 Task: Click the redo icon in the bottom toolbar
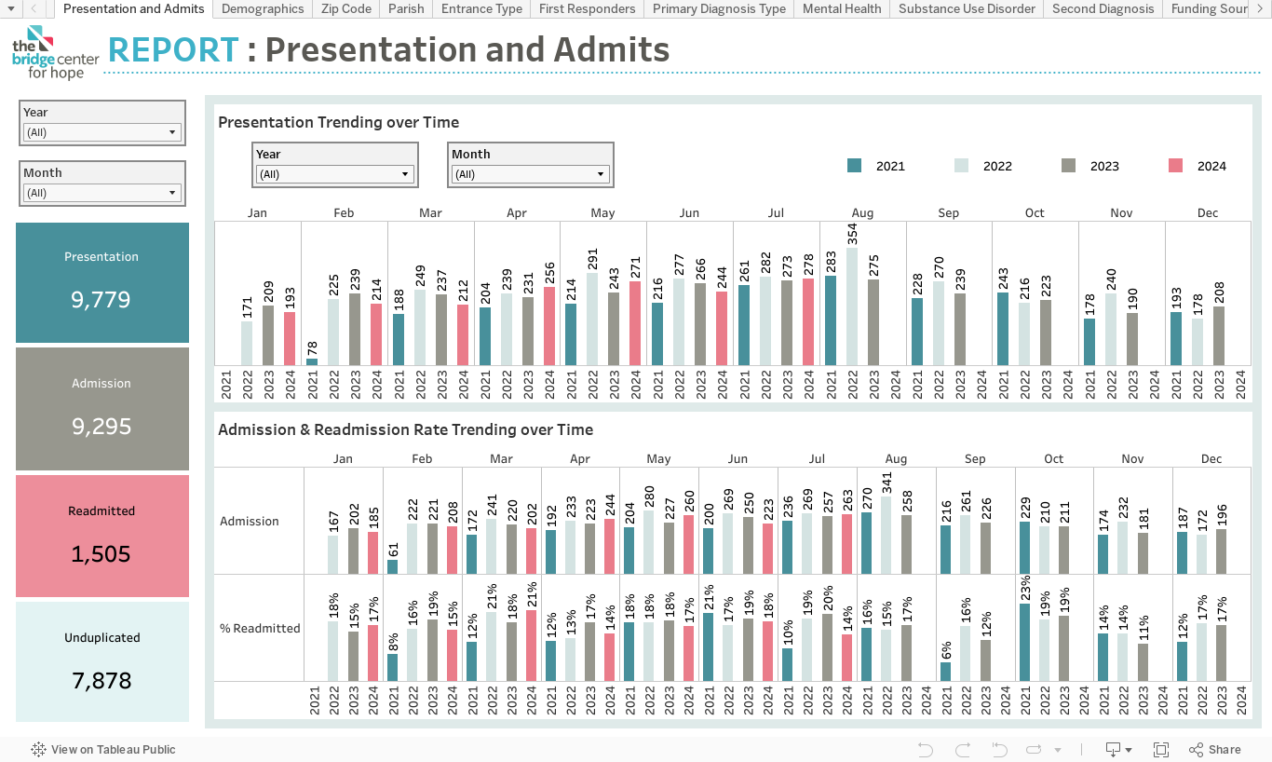point(963,749)
